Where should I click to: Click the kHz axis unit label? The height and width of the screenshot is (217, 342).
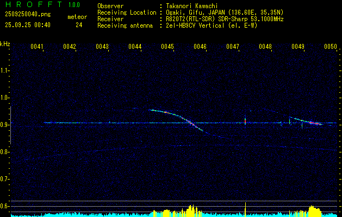click(x=5, y=44)
